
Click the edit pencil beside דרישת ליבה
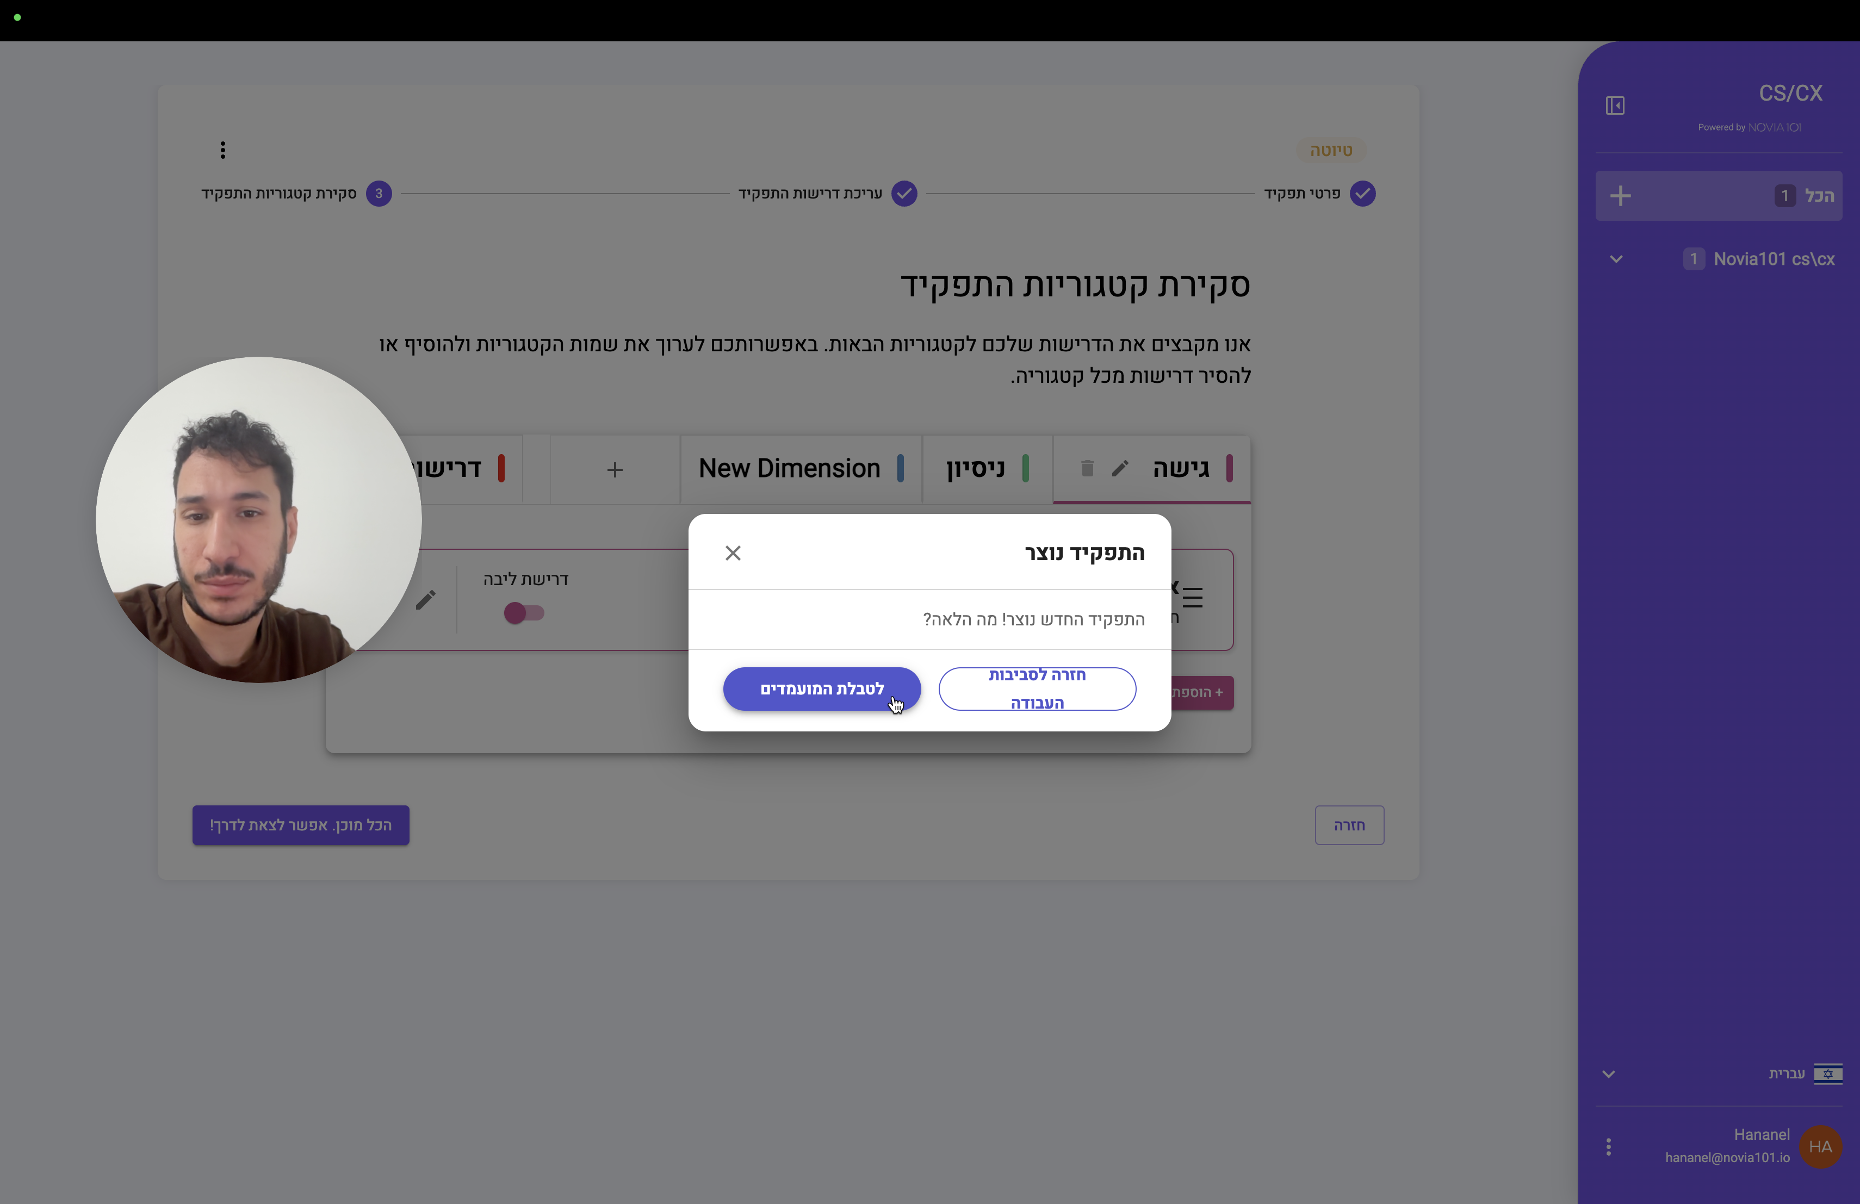click(425, 600)
